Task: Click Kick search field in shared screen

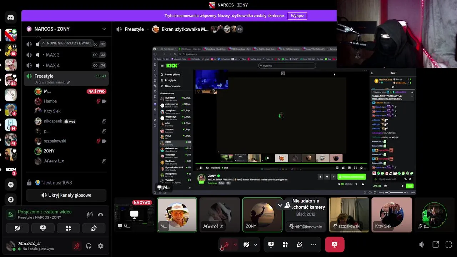Action: pos(287,66)
